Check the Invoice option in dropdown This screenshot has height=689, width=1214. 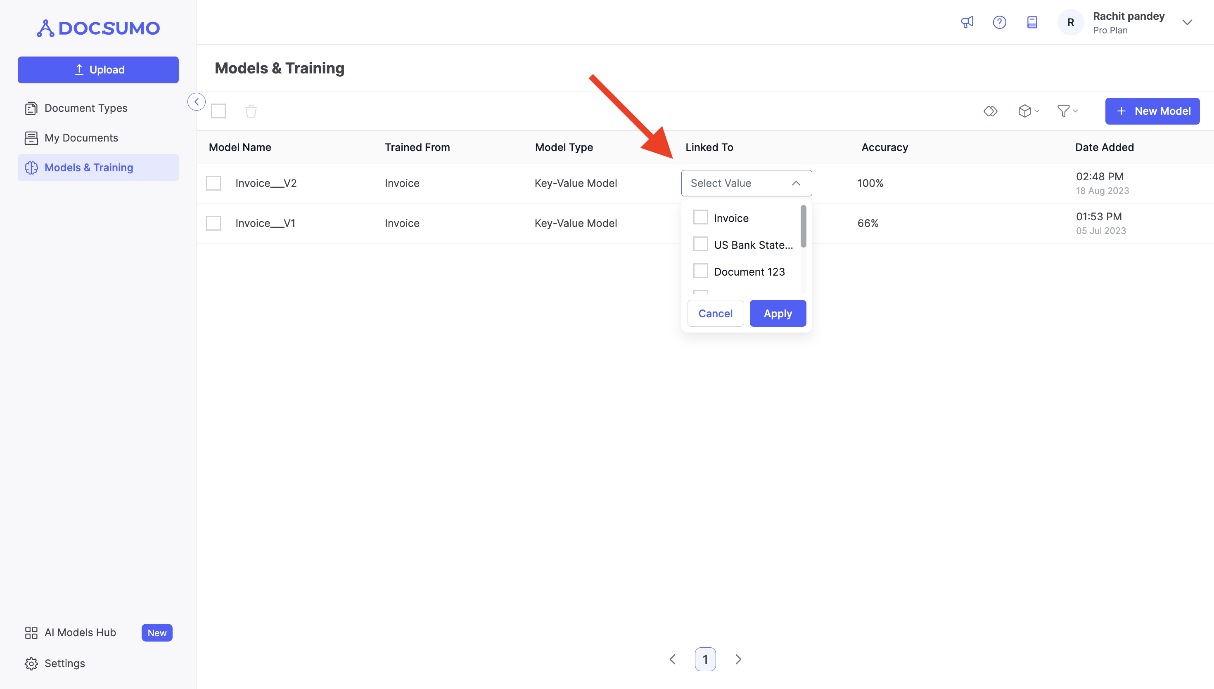(x=700, y=218)
